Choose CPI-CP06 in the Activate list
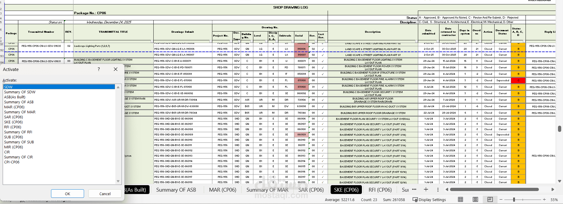563x204 pixels. pos(12,162)
